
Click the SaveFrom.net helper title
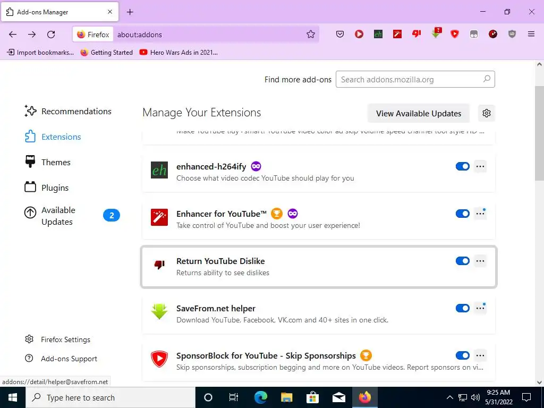point(216,308)
